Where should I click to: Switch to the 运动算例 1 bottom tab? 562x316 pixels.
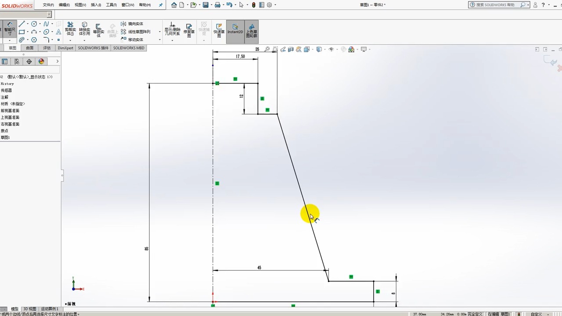click(49, 309)
